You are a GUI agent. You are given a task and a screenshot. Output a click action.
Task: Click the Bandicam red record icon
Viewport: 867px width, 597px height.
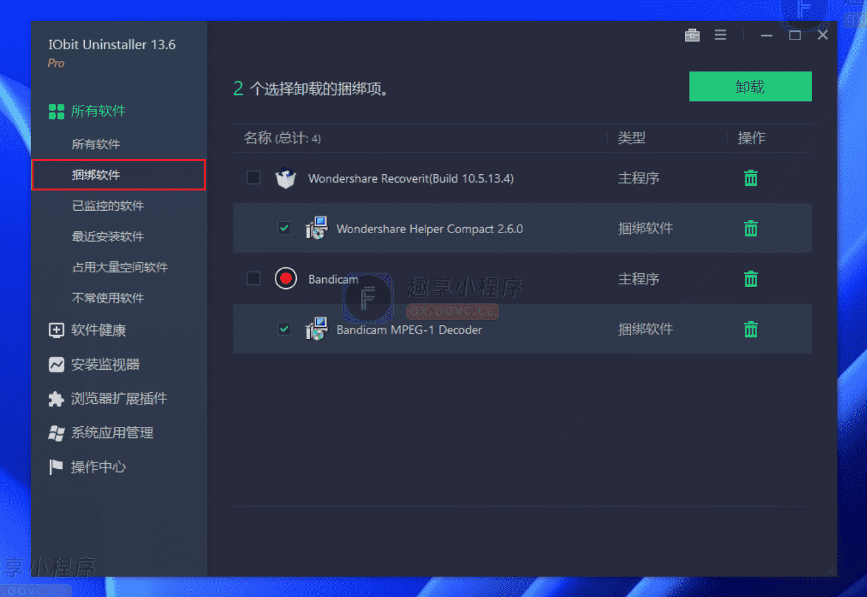[x=285, y=278]
